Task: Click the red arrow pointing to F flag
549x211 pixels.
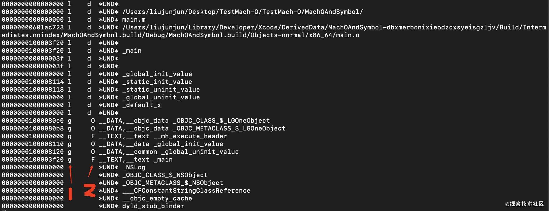Action: click(x=91, y=171)
